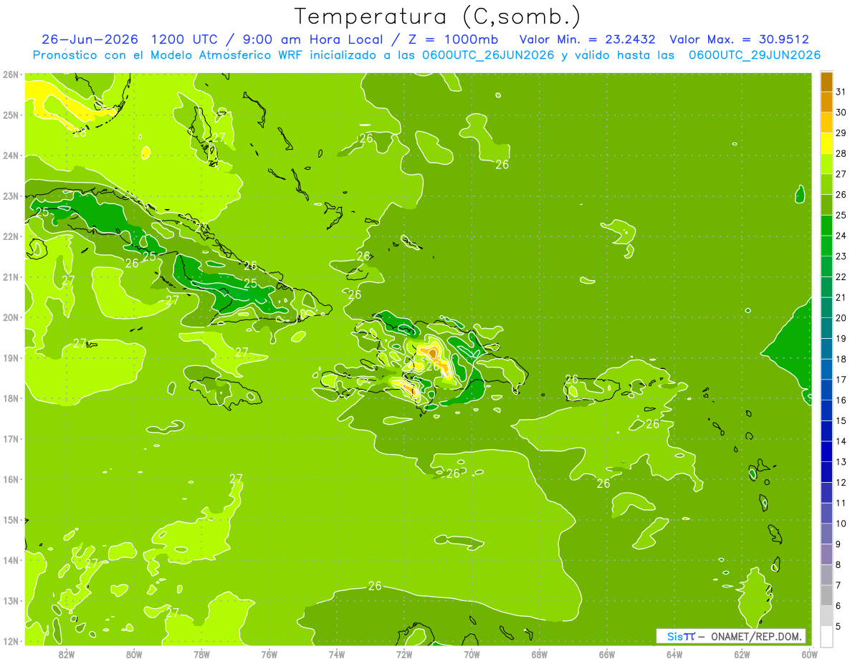Image resolution: width=860 pixels, height=664 pixels.
Task: Click the color scale value '29'
Action: [x=841, y=133]
